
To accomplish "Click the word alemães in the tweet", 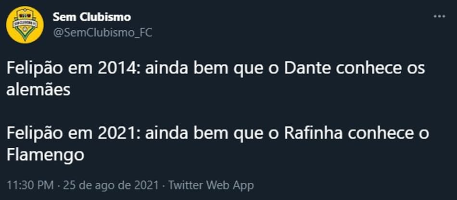I will (x=38, y=90).
